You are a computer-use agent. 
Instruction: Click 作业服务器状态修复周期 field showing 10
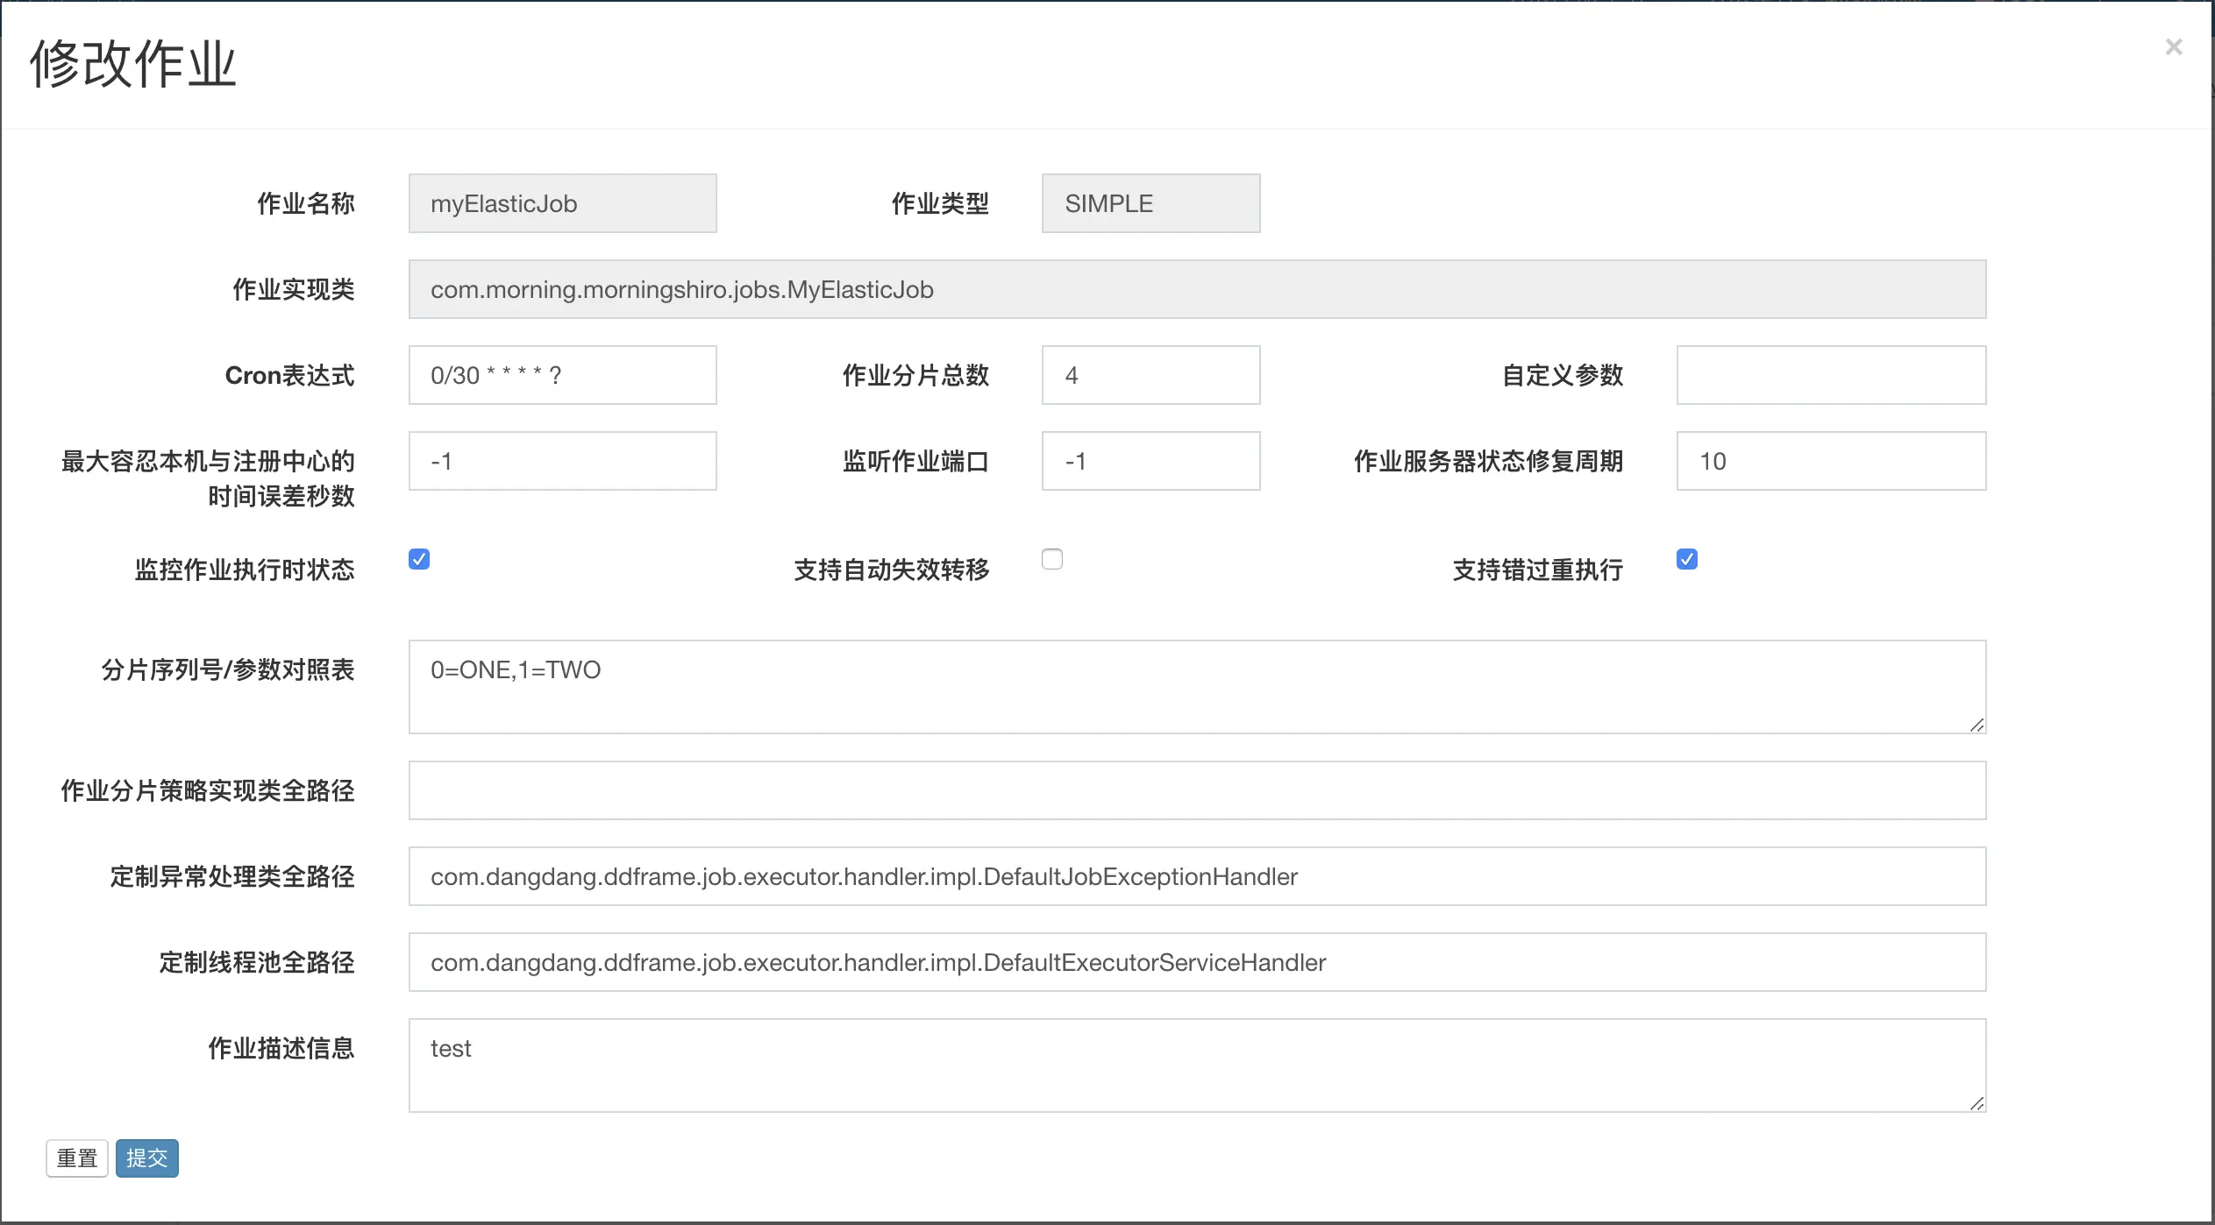click(1831, 461)
